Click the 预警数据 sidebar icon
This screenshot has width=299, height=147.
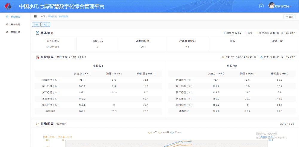tap(7, 32)
